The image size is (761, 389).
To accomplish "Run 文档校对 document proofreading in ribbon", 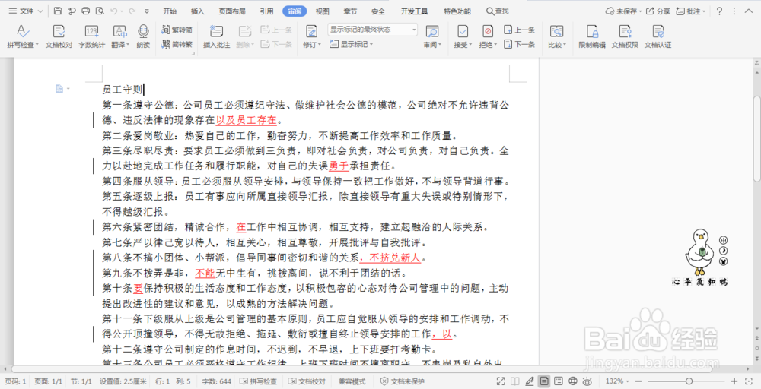I will tap(59, 36).
